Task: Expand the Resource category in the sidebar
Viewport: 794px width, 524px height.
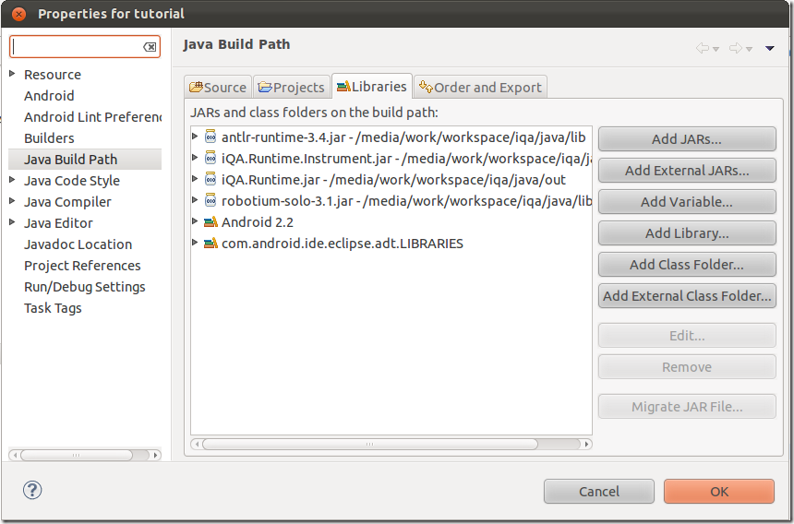Action: [13, 73]
